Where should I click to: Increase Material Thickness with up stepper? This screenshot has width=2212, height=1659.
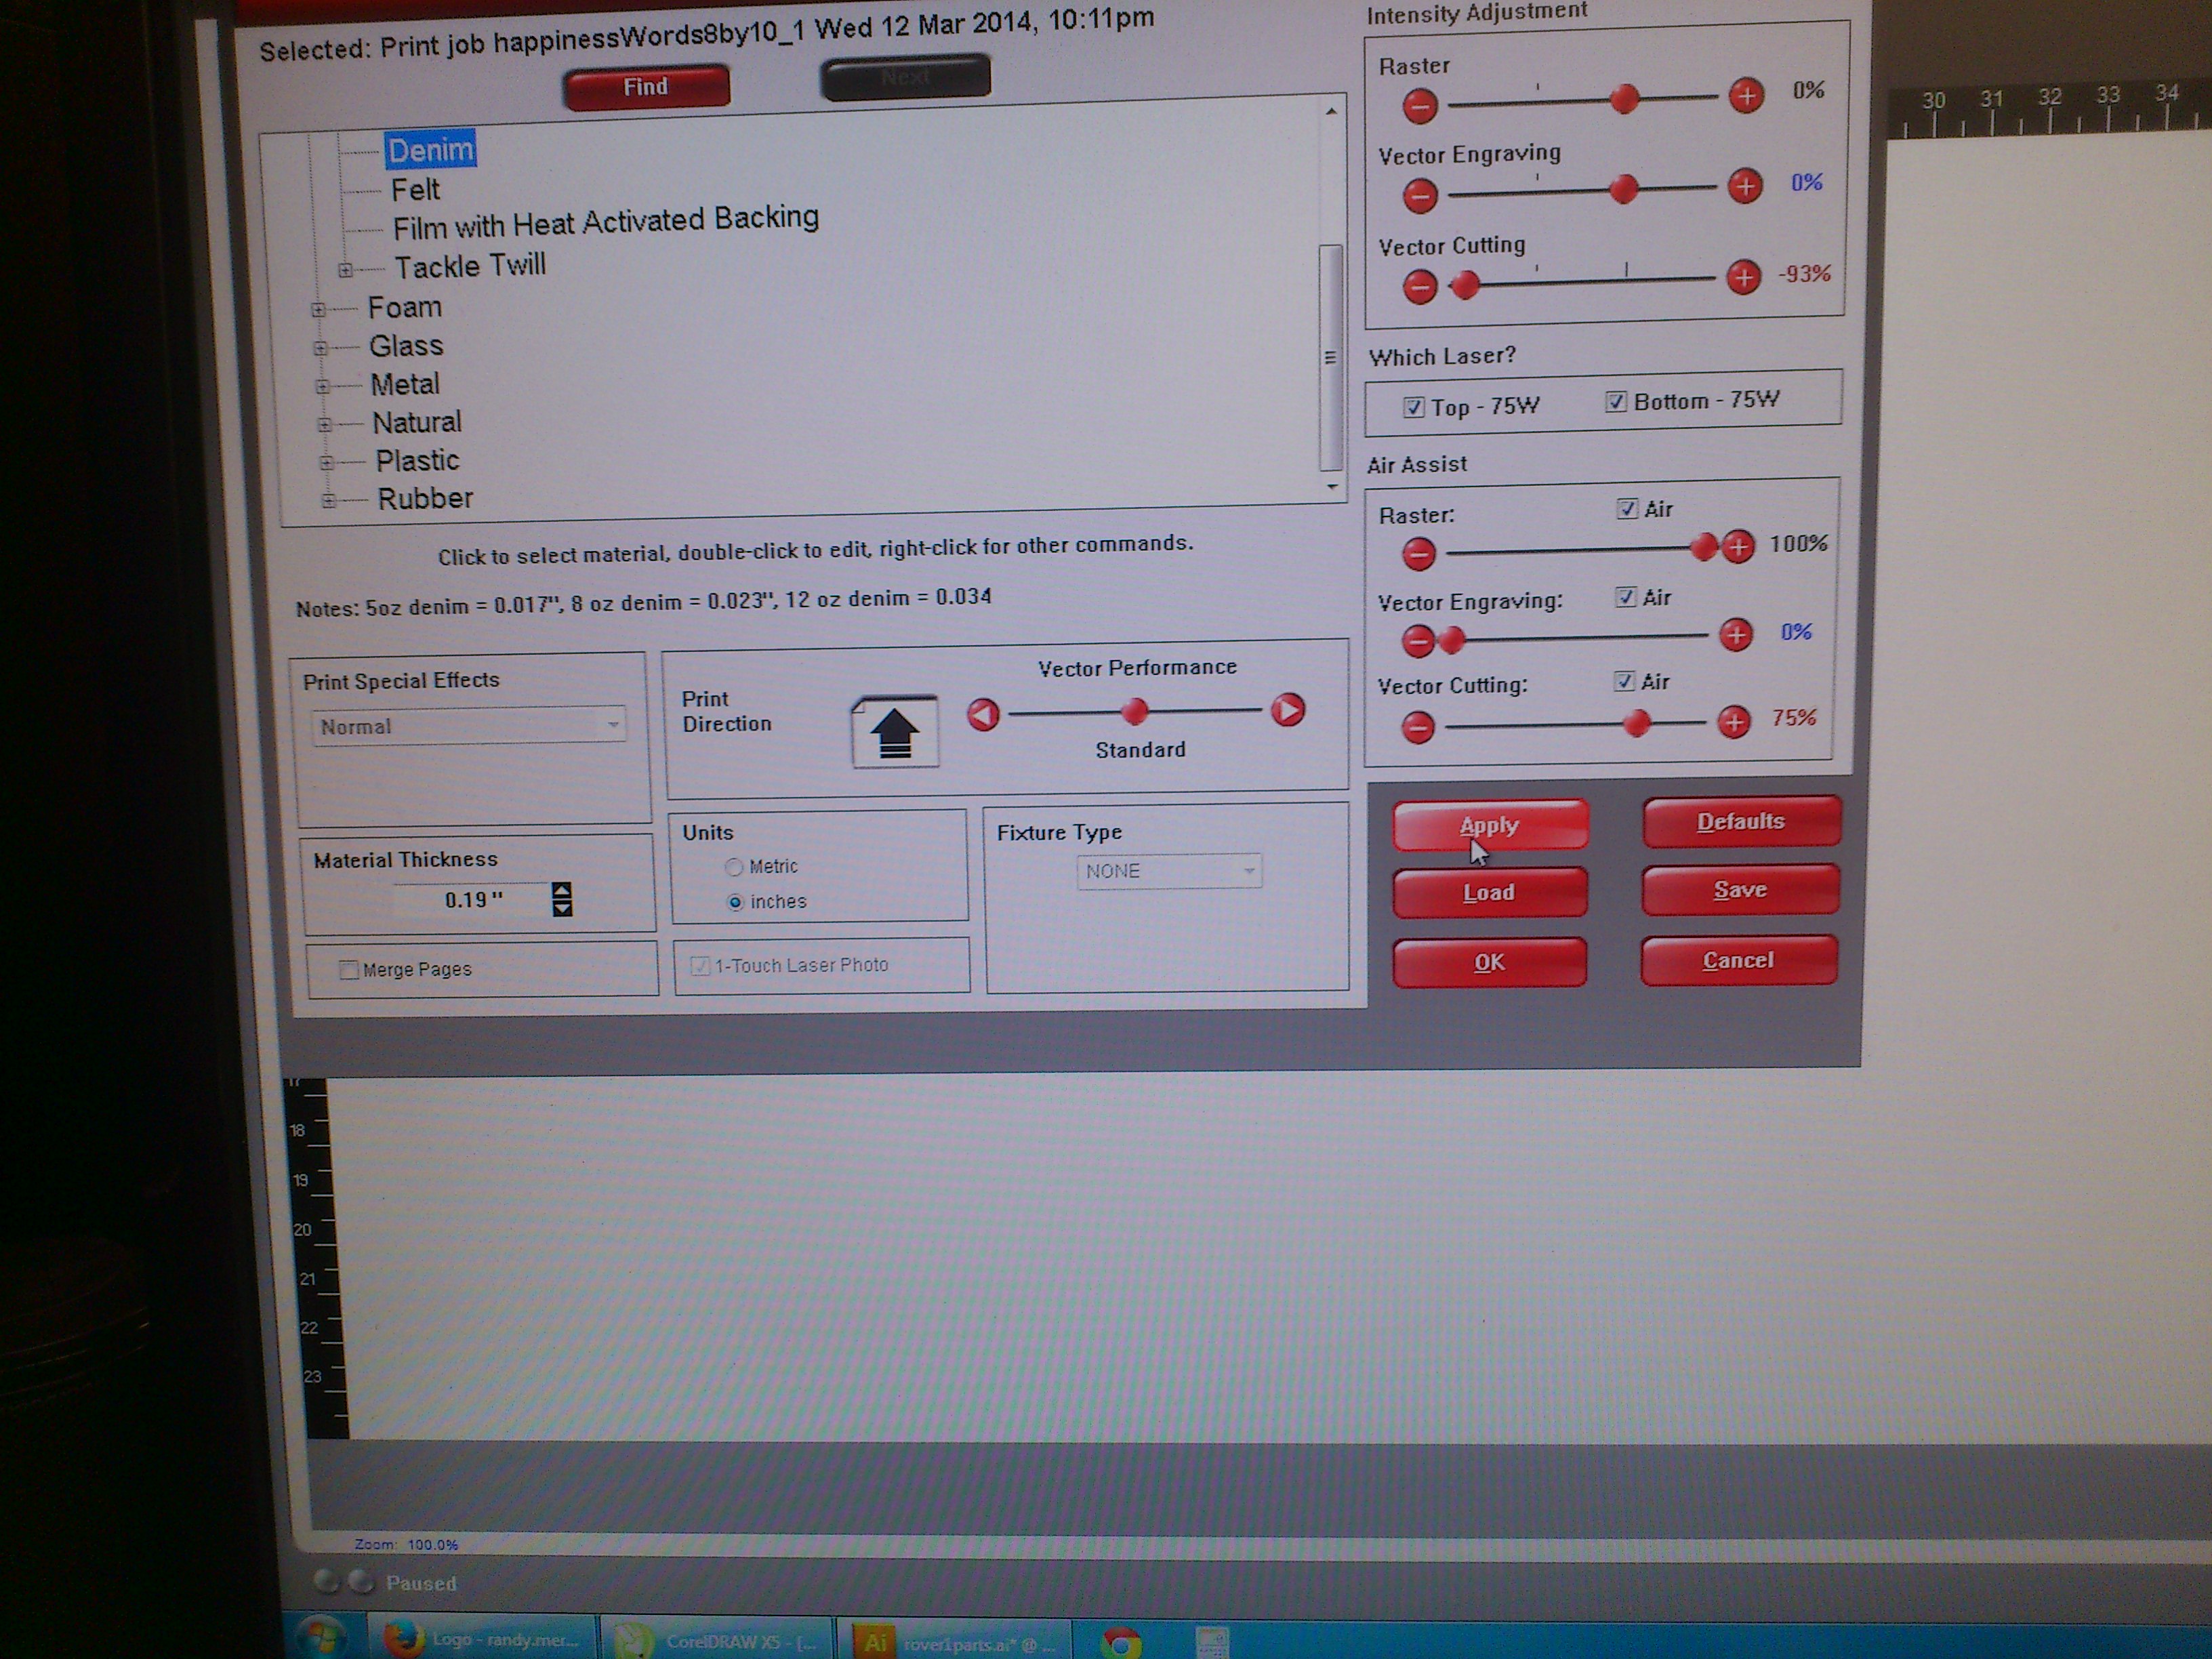tap(562, 890)
